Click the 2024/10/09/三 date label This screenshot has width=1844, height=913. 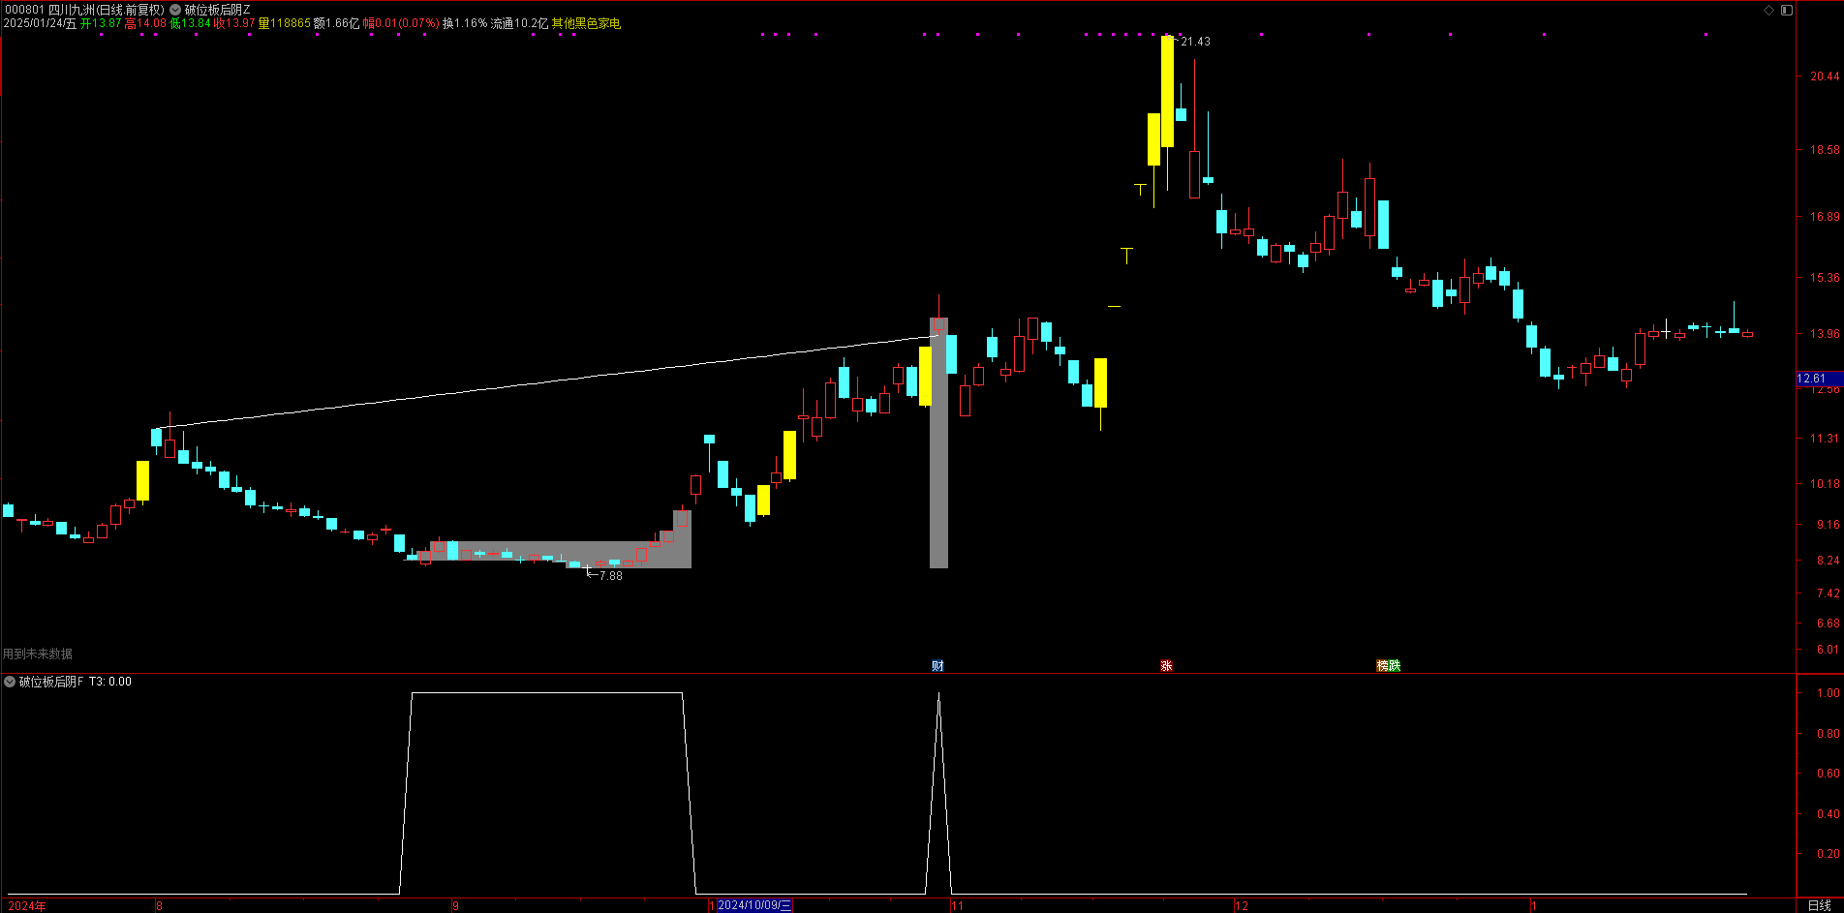(x=754, y=905)
